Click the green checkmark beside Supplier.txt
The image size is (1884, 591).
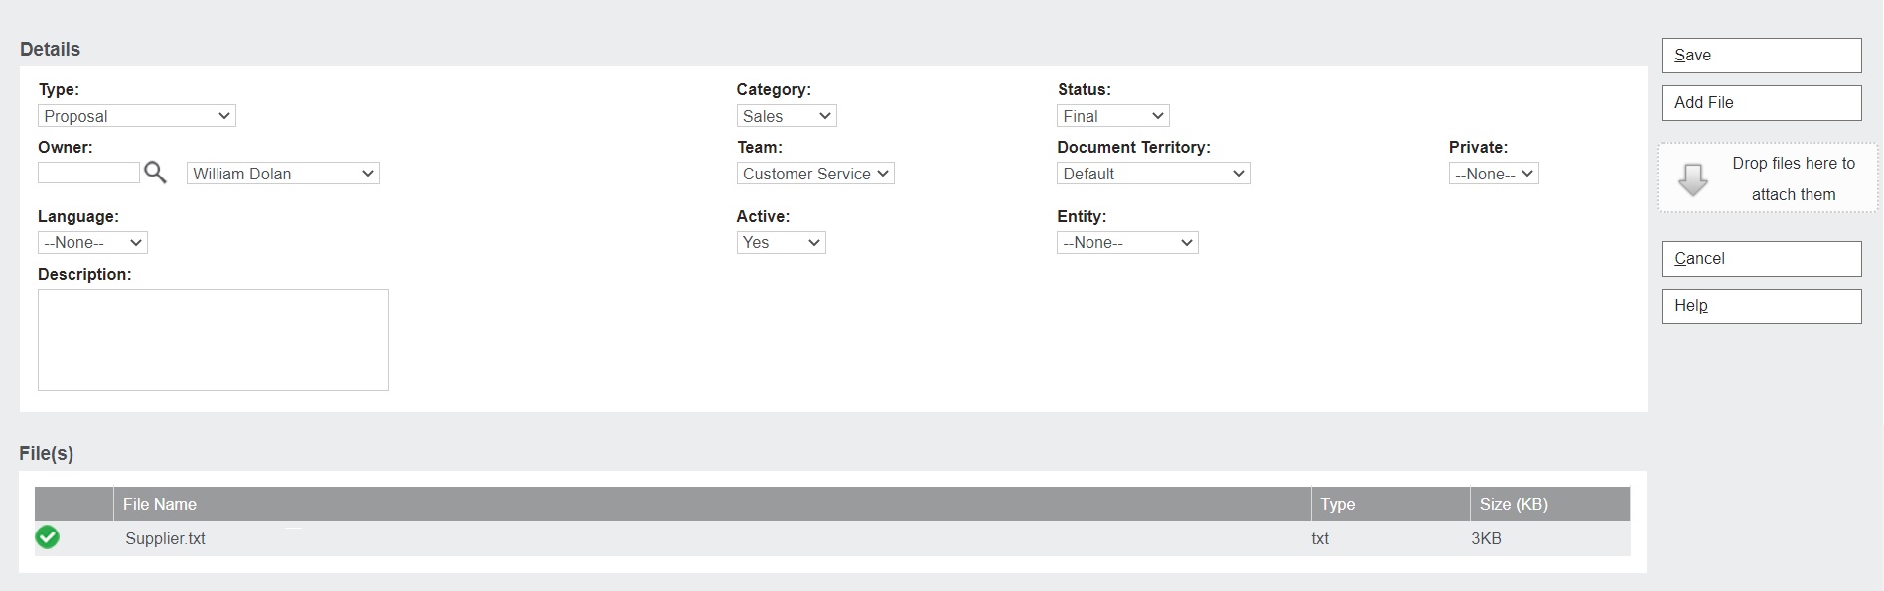pyautogui.click(x=47, y=537)
